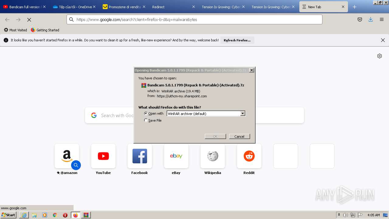The height and width of the screenshot is (219, 389).
Task: Go forward with the forward arrow
Action: point(18,19)
